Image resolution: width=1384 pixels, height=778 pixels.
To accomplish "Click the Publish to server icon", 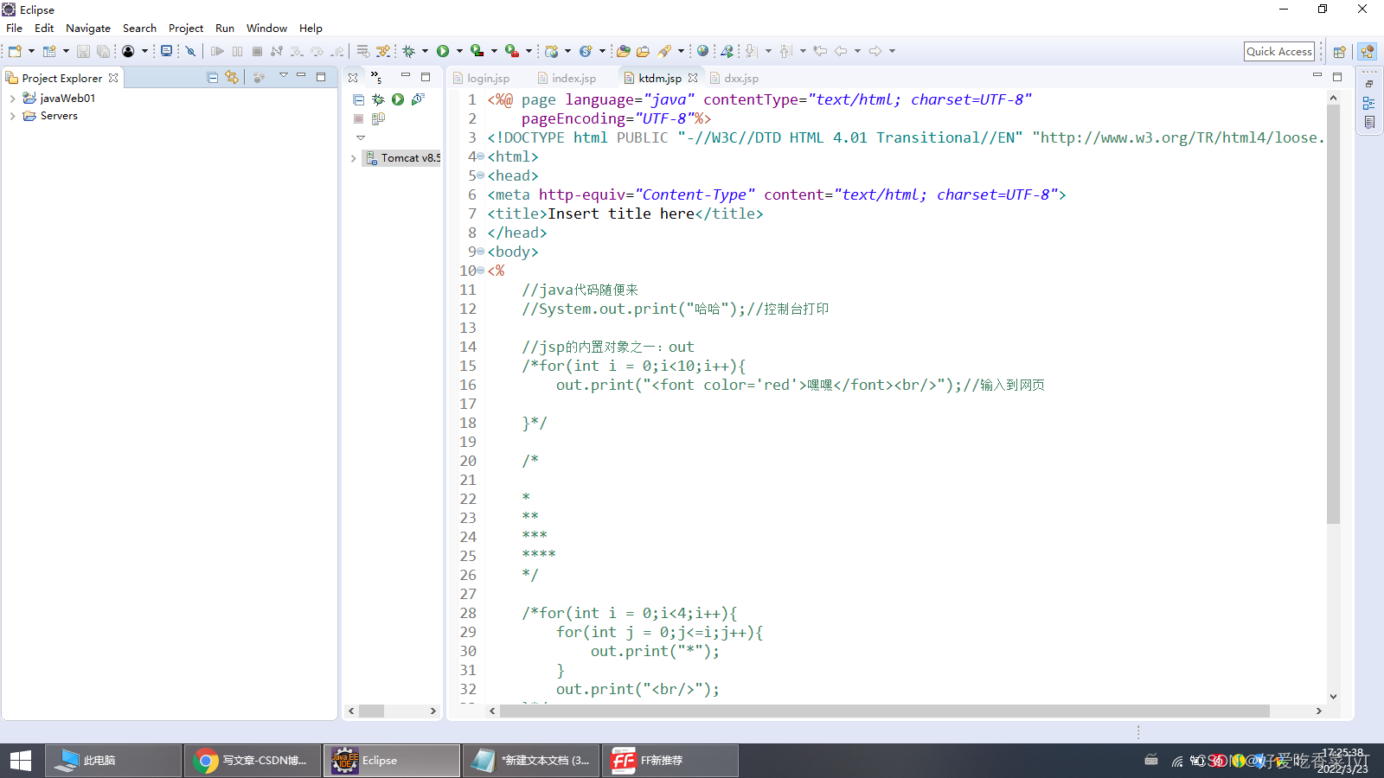I will (378, 118).
